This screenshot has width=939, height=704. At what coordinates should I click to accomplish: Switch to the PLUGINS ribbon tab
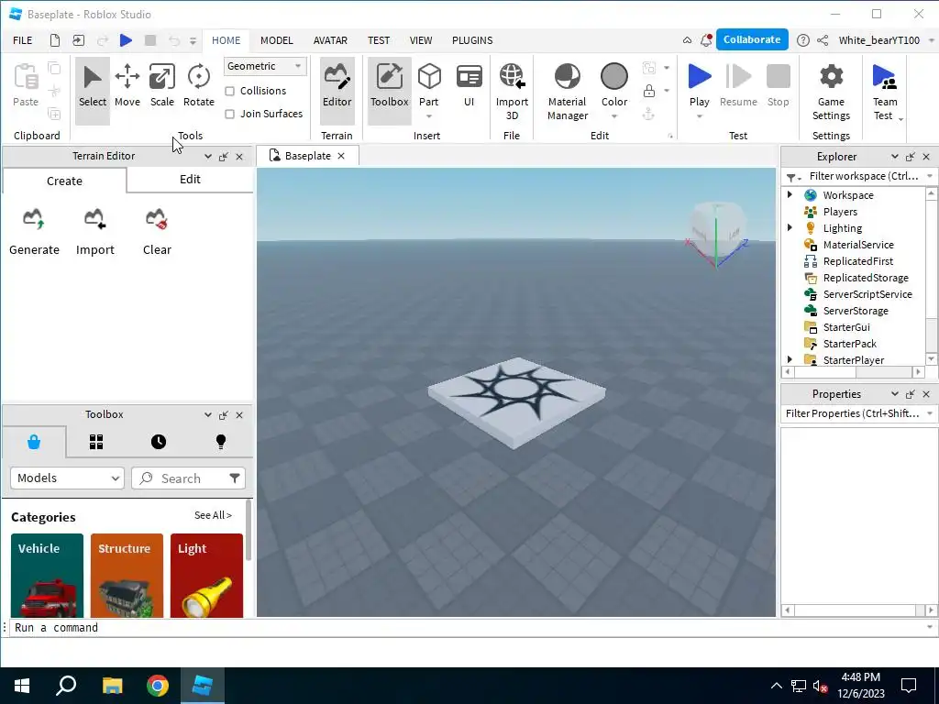click(x=472, y=40)
